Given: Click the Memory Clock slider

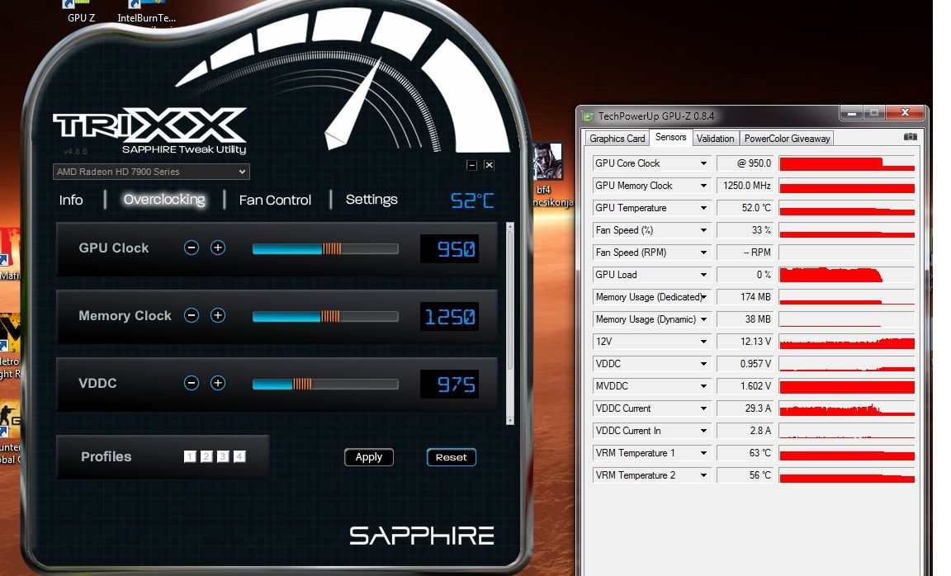Looking at the screenshot, I should click(325, 317).
